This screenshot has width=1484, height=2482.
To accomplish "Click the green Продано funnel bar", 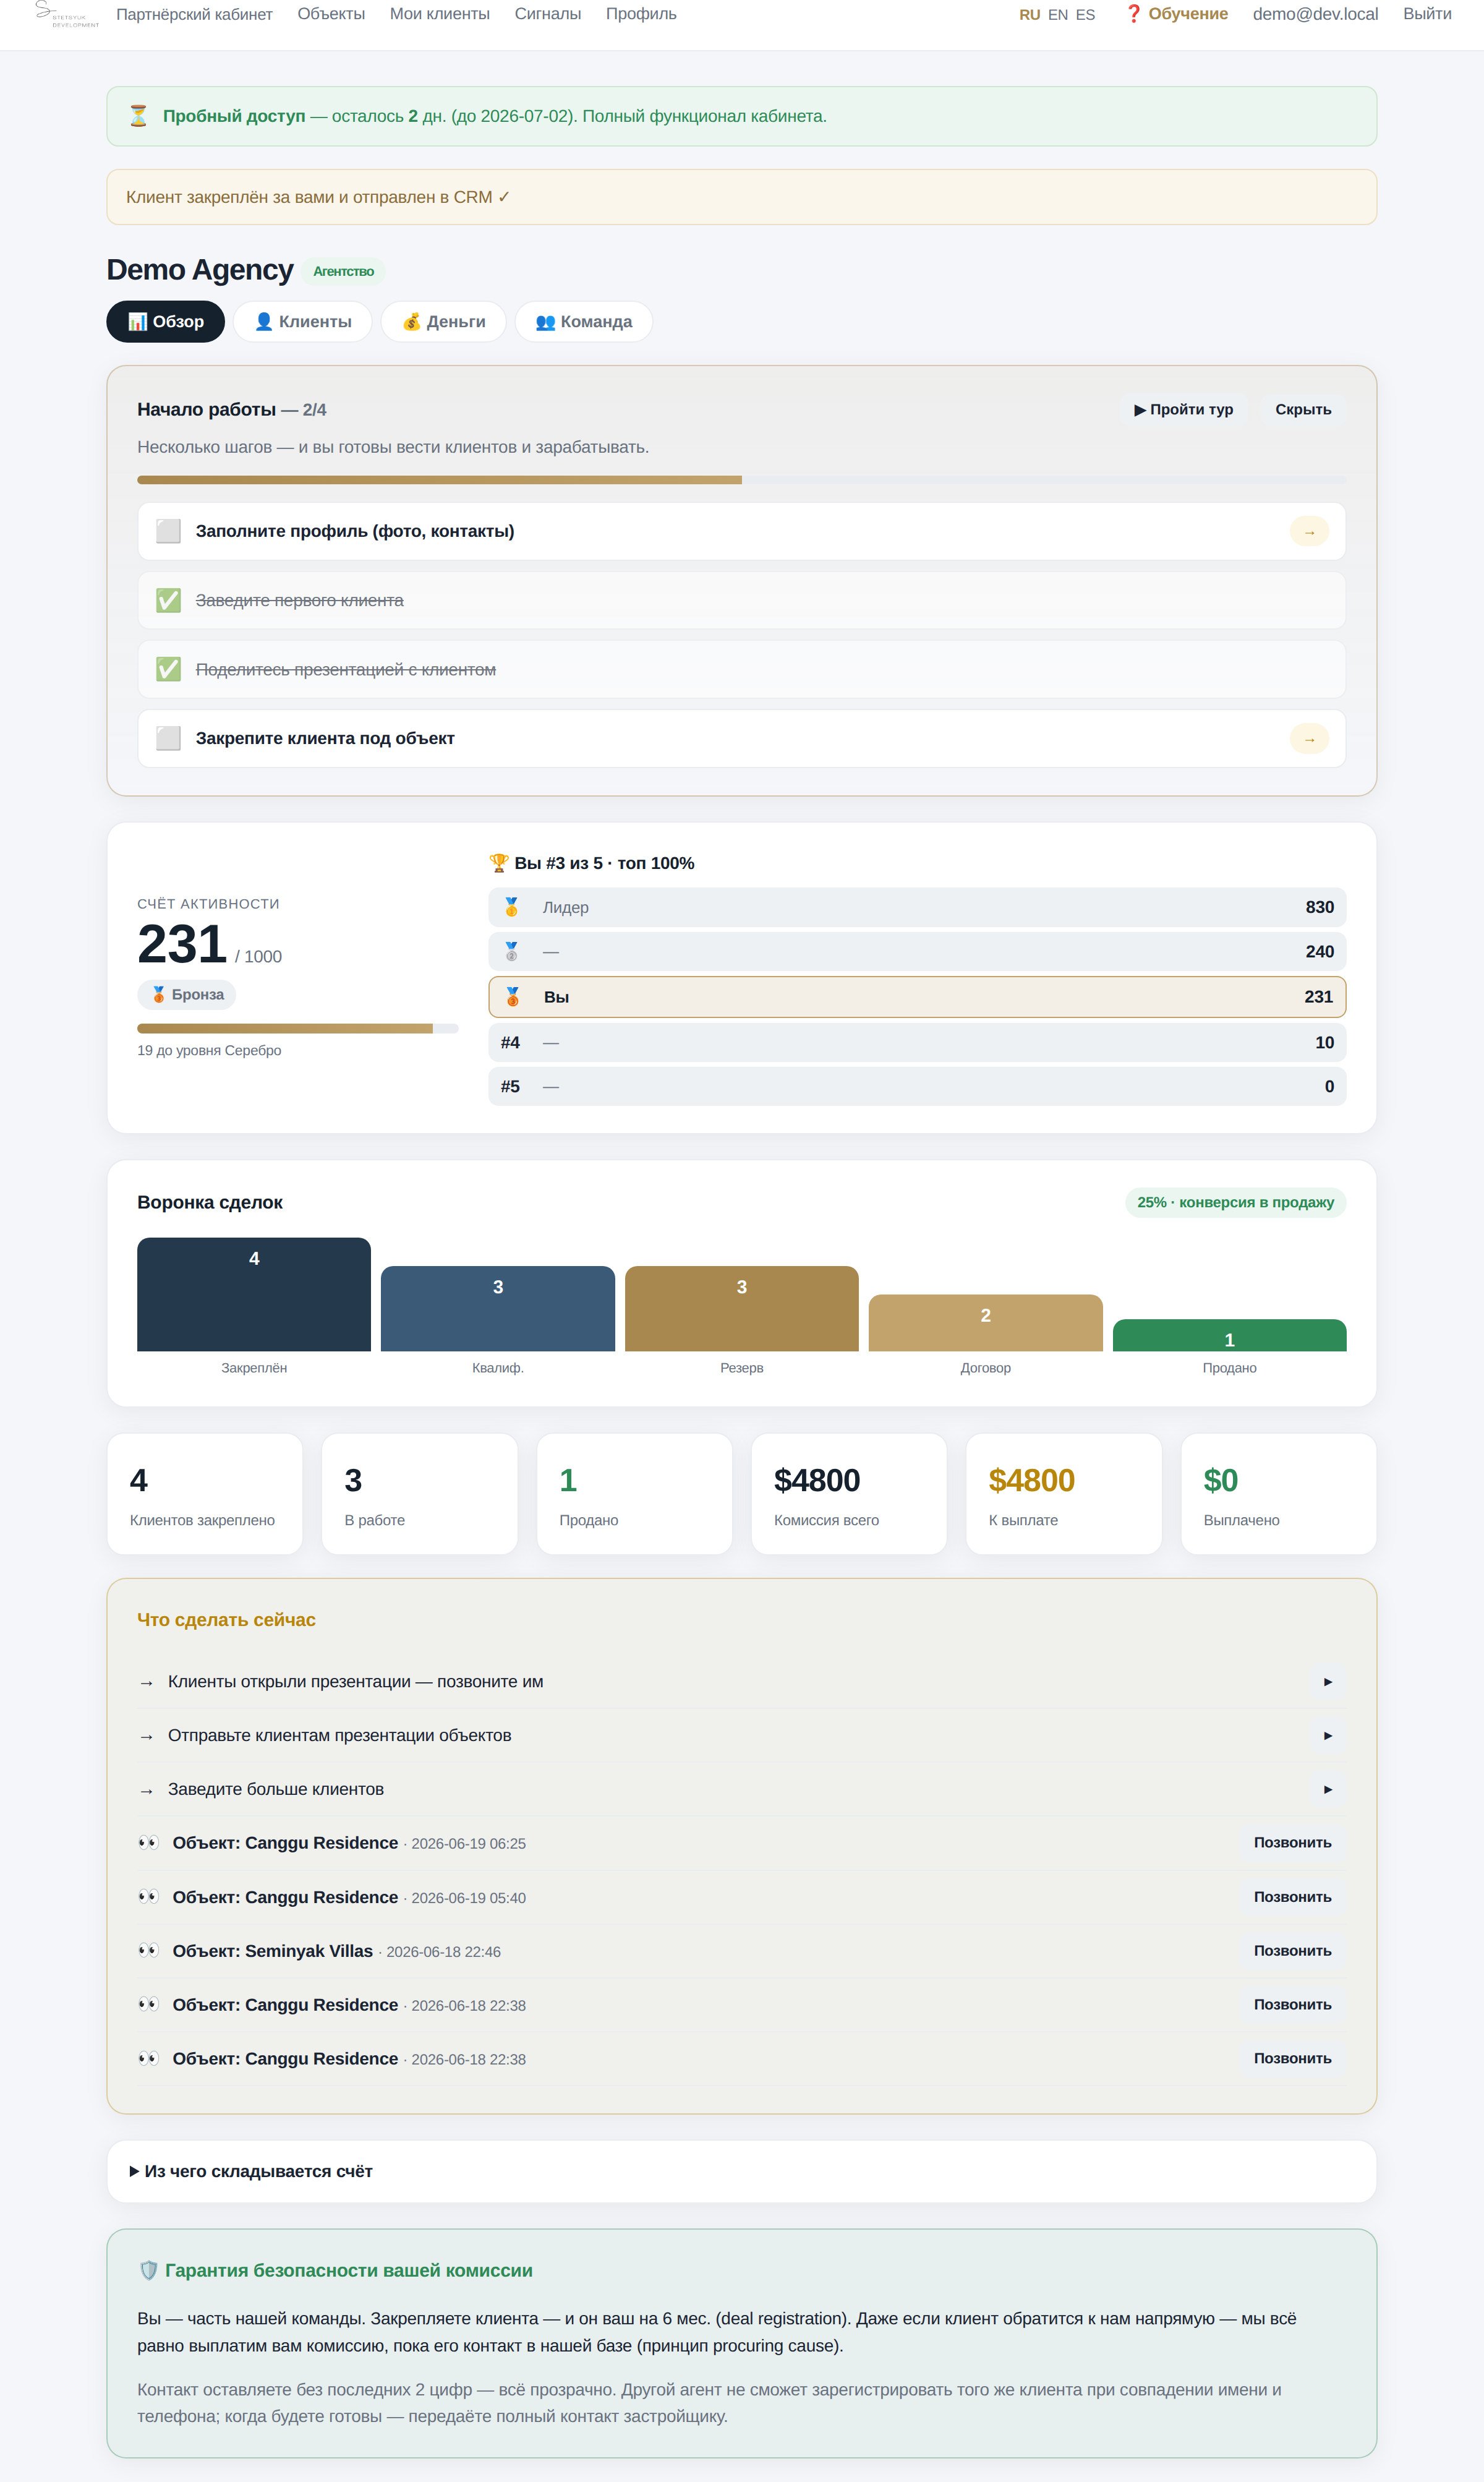I will (x=1229, y=1335).
